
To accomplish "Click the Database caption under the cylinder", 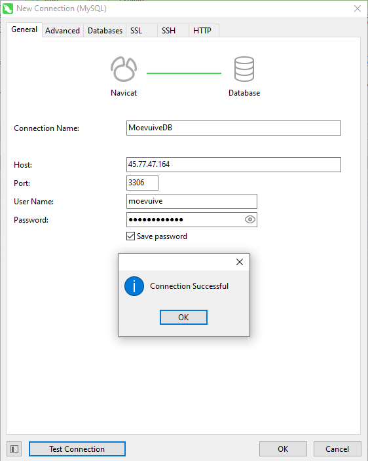I will click(x=244, y=93).
